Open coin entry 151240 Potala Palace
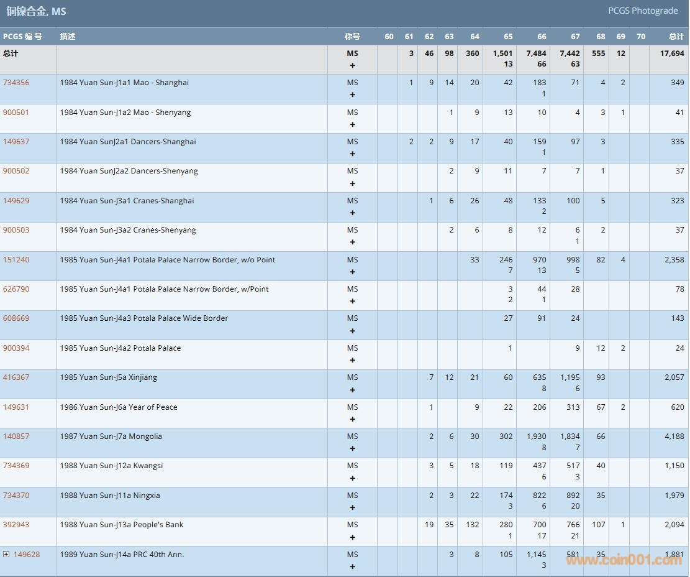The width and height of the screenshot is (690, 577). pyautogui.click(x=16, y=260)
